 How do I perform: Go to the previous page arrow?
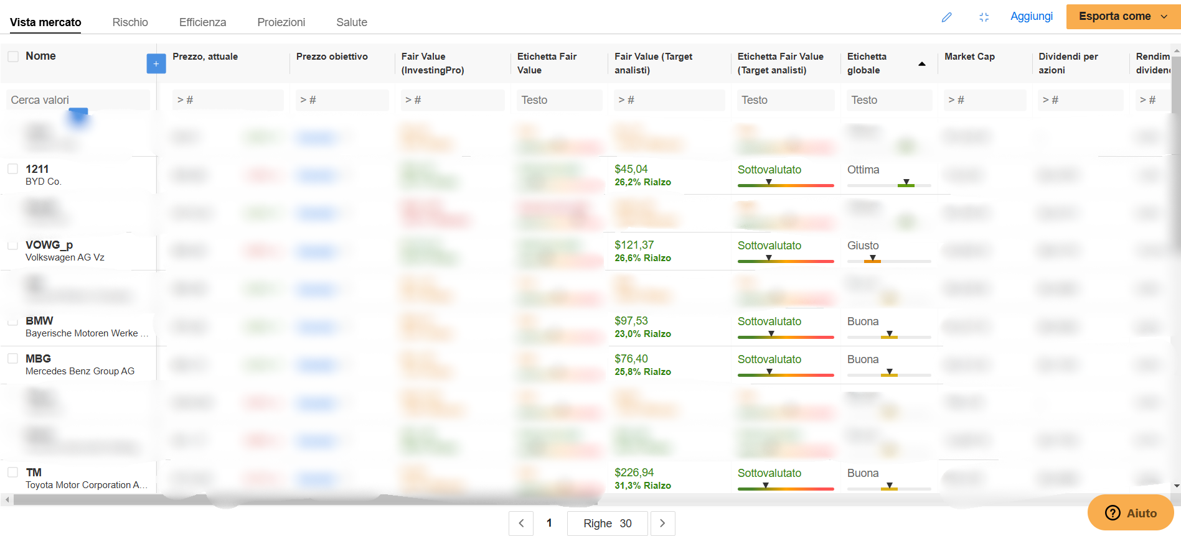(x=521, y=524)
